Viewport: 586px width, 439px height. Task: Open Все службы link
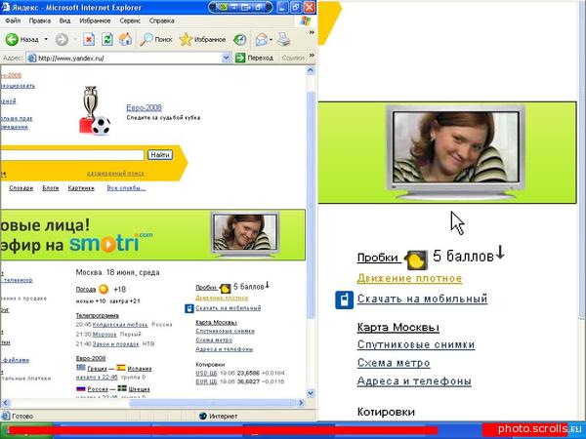click(126, 188)
